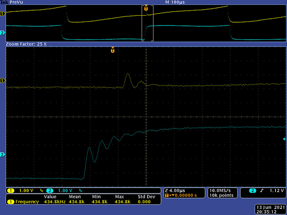The height and width of the screenshot is (215, 287).
Task: Click the trigger level arrow on right edge
Action: click(x=284, y=139)
